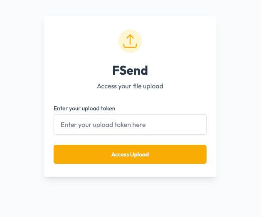Click the tray shape beneath the upload arrow
This screenshot has height=217, width=261.
(130, 46)
